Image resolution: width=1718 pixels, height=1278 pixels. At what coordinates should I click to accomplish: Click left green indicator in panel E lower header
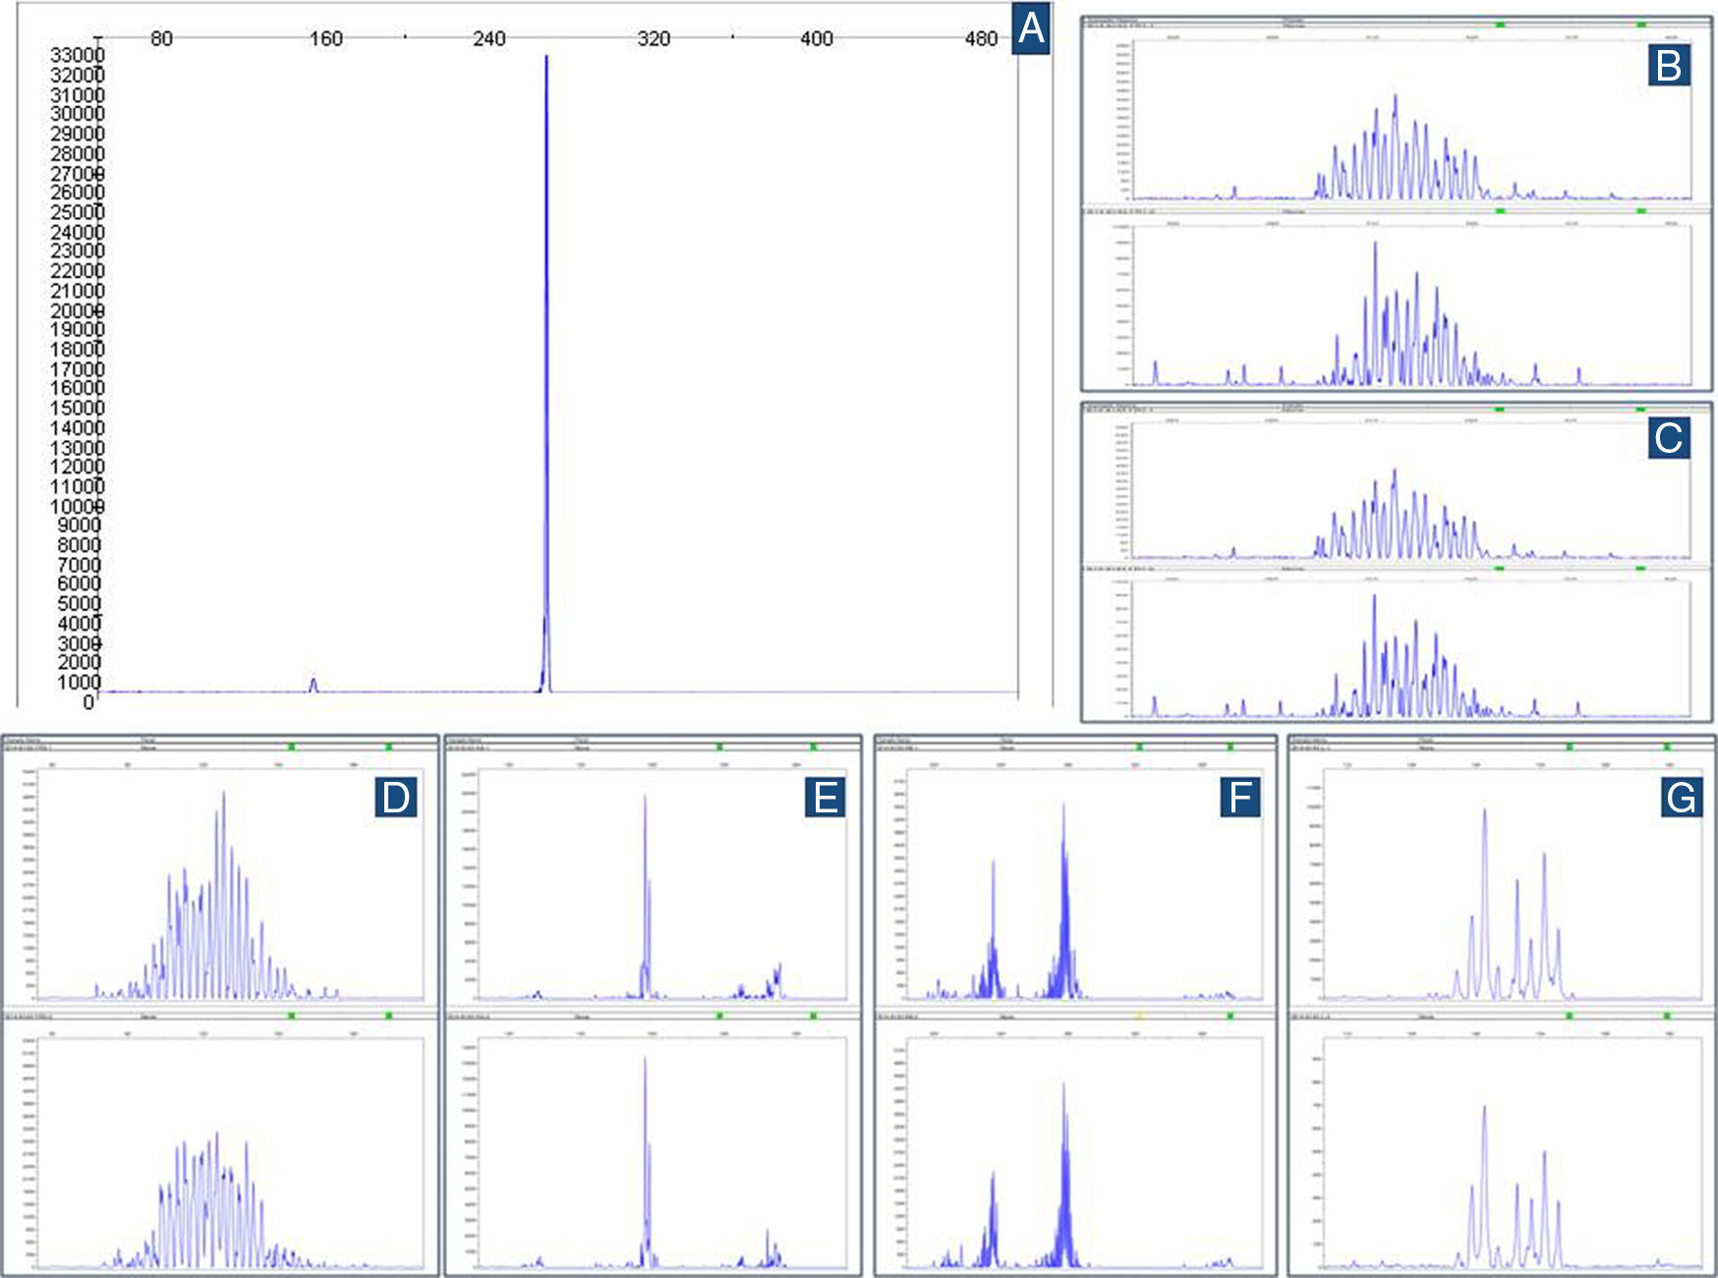pyautogui.click(x=720, y=1016)
